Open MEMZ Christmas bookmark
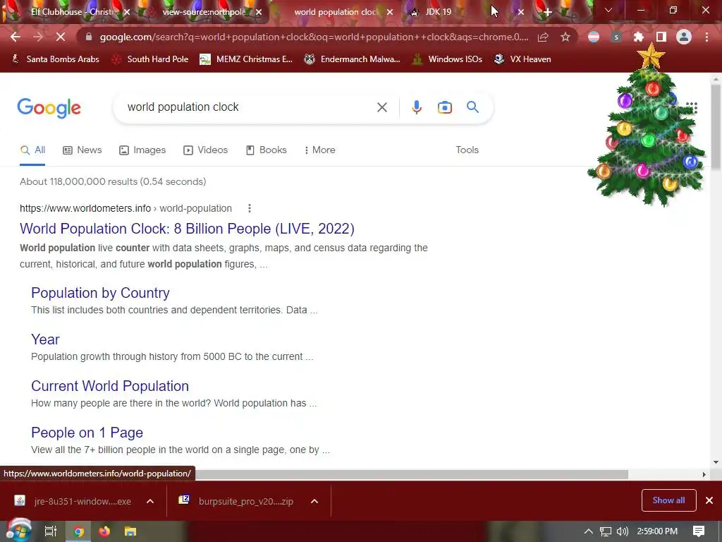The height and width of the screenshot is (542, 722). 246,59
